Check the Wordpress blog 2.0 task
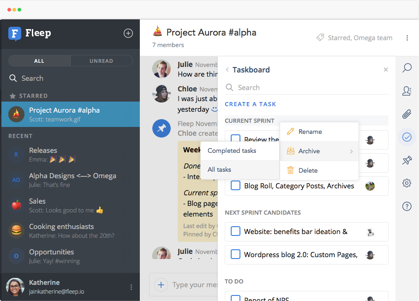This screenshot has width=419, height=301. tap(235, 254)
